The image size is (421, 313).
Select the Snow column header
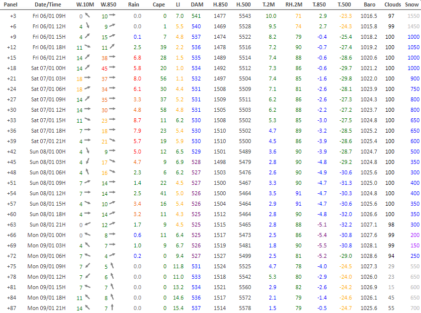click(412, 4)
